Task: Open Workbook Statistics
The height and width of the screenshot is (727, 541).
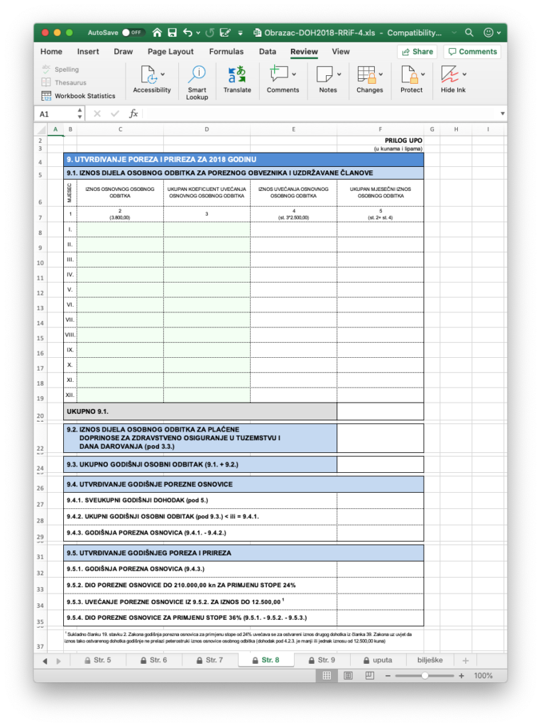Action: [x=78, y=95]
